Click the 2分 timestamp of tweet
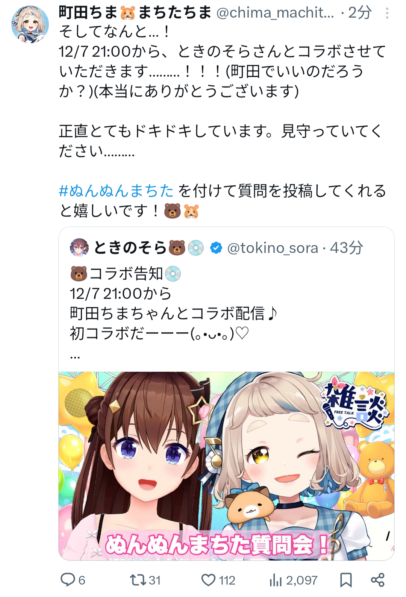The height and width of the screenshot is (597, 406). click(x=360, y=13)
